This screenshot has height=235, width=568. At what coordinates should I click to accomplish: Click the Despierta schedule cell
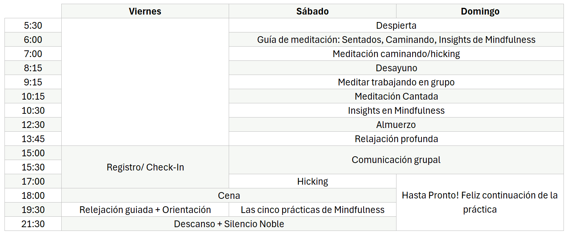(x=396, y=25)
